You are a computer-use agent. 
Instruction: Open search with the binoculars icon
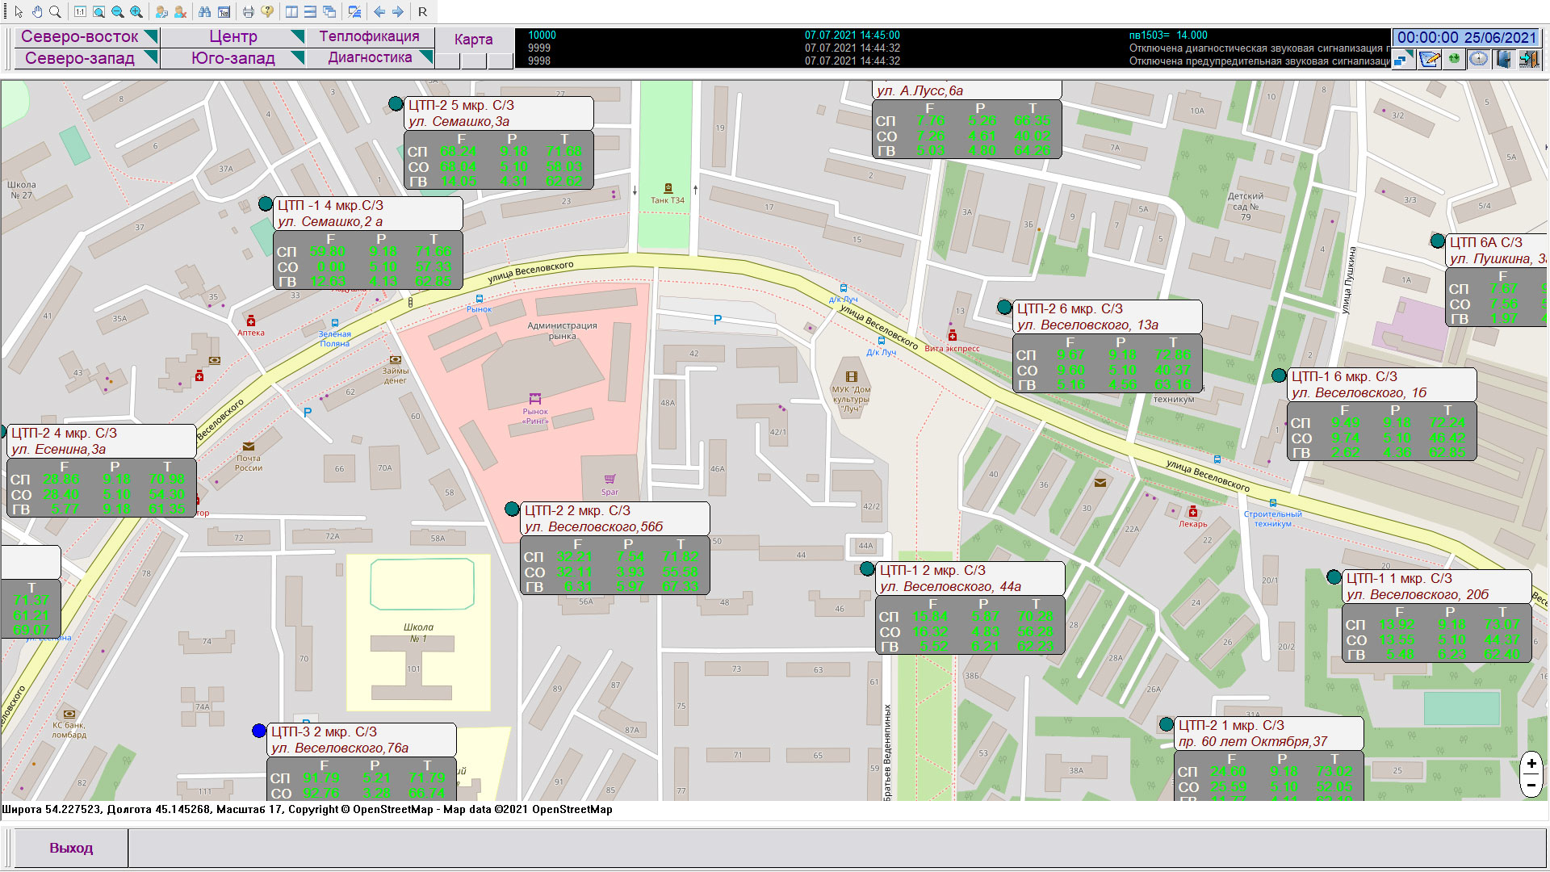coord(205,12)
